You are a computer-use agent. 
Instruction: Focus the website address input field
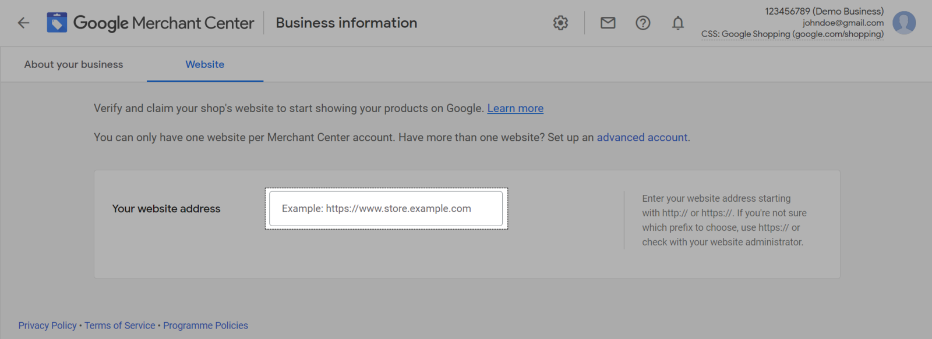[386, 208]
